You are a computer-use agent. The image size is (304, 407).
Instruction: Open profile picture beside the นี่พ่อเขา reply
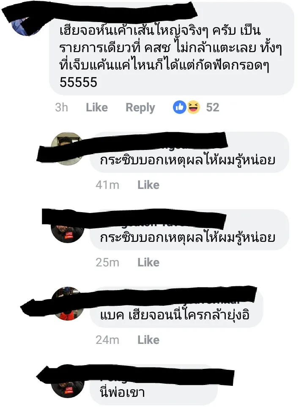[x=67, y=381]
